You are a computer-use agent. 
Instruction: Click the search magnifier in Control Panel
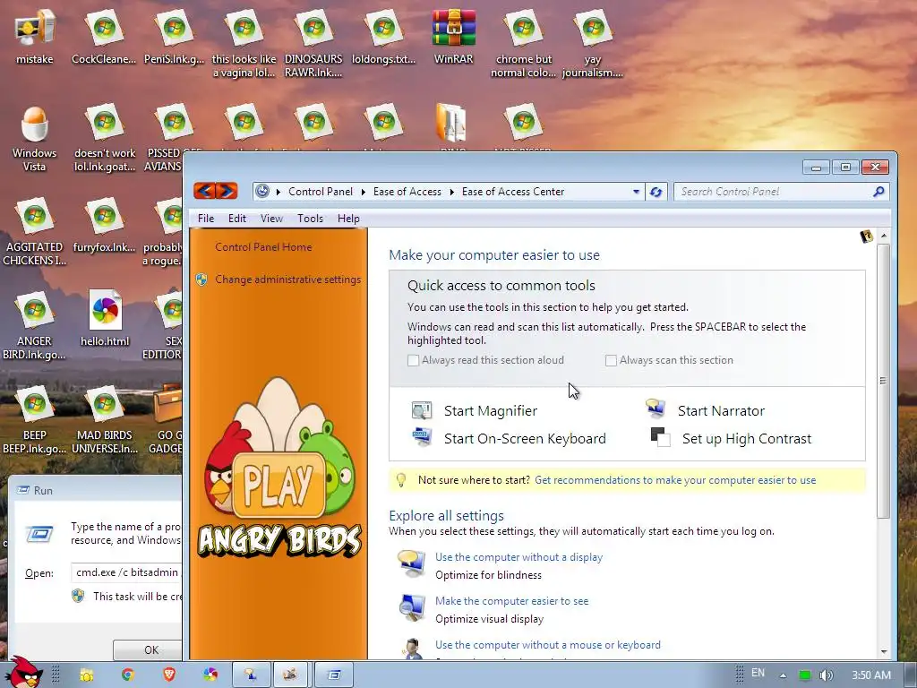878,192
